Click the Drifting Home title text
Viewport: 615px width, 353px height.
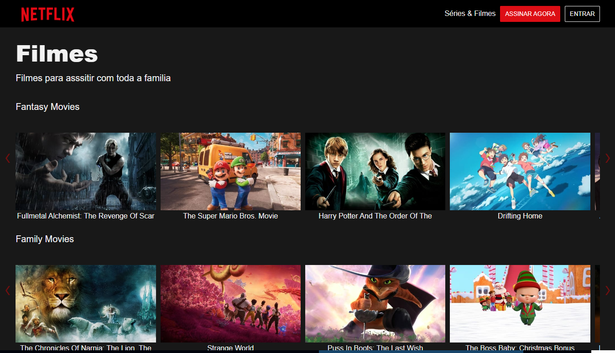click(x=520, y=216)
